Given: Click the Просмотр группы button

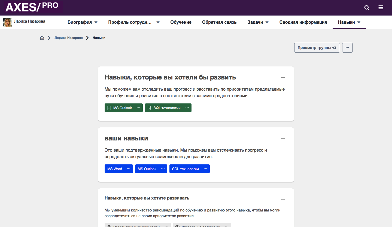Looking at the screenshot, I should (317, 48).
